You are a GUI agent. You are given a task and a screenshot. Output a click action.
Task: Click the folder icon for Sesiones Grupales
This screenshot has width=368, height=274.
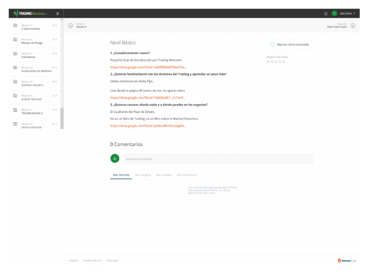coord(15,81)
